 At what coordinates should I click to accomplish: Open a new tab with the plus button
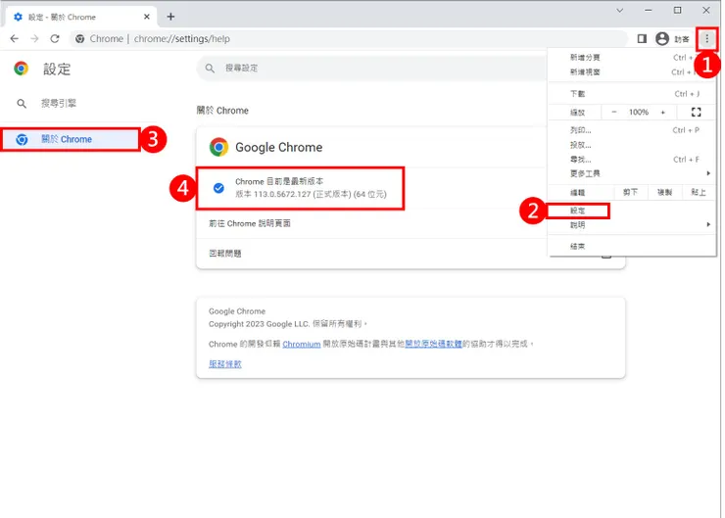pyautogui.click(x=171, y=17)
